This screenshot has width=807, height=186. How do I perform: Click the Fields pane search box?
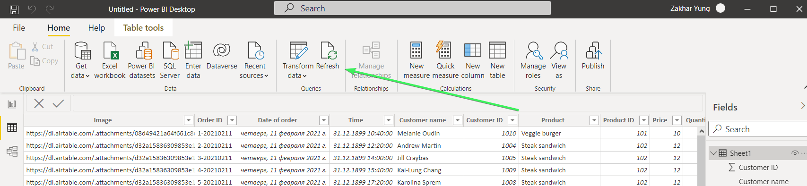757,129
